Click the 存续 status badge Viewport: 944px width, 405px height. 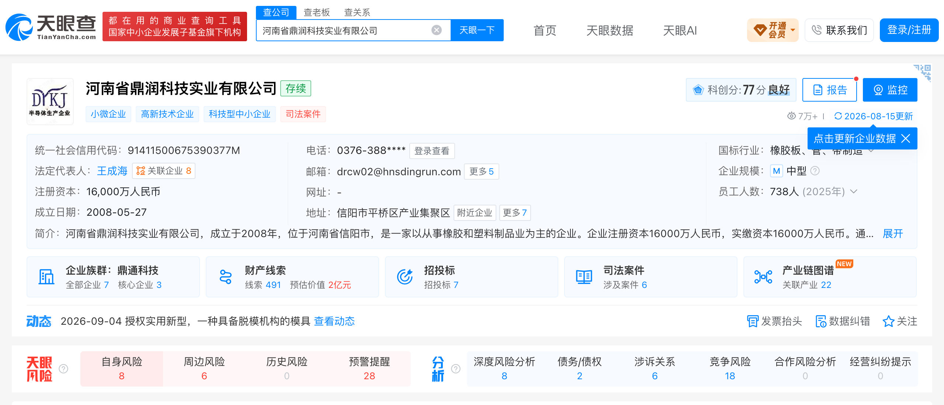296,88
